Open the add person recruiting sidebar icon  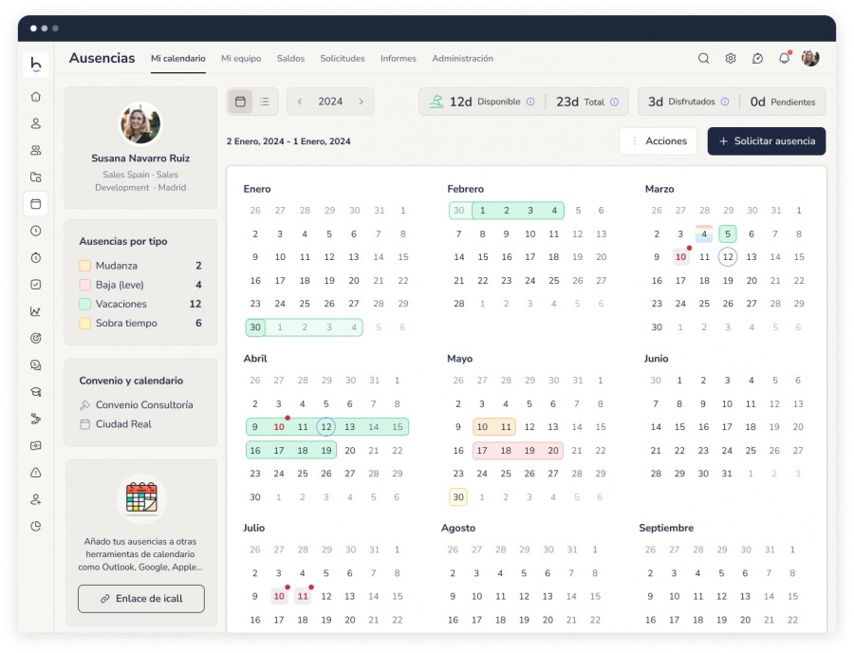click(x=36, y=499)
